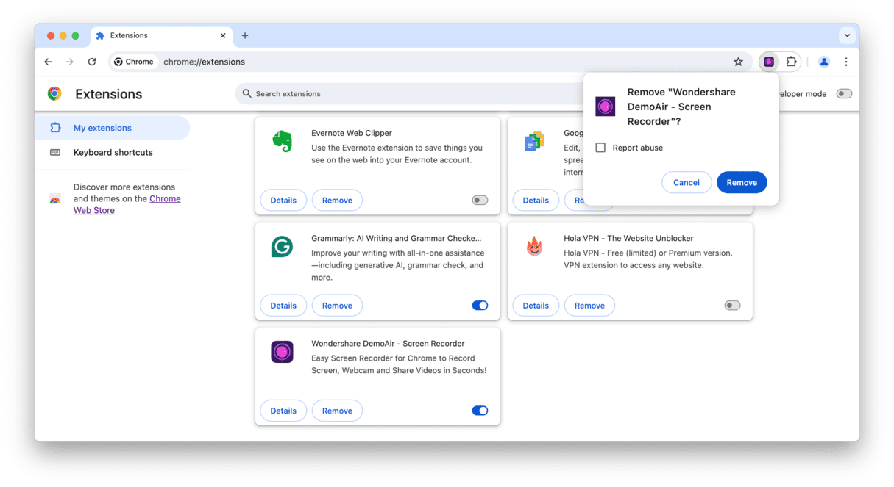Expand the tab search dropdown arrow
894x487 pixels.
[x=847, y=35]
